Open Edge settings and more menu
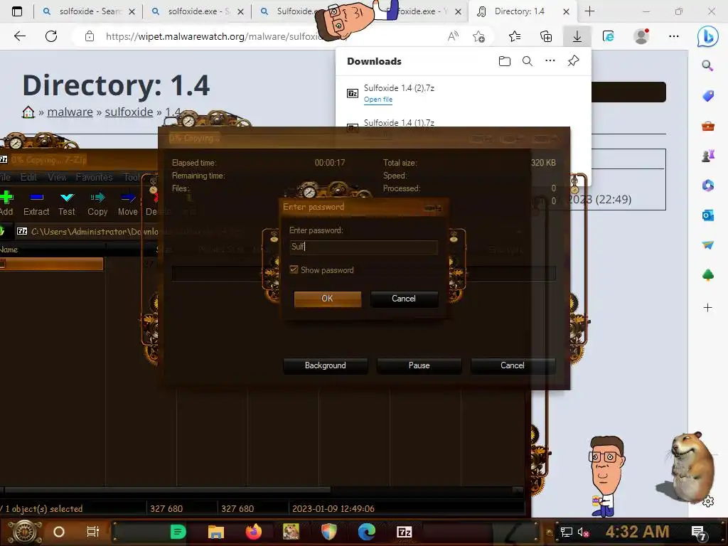The image size is (728, 546). point(674,36)
